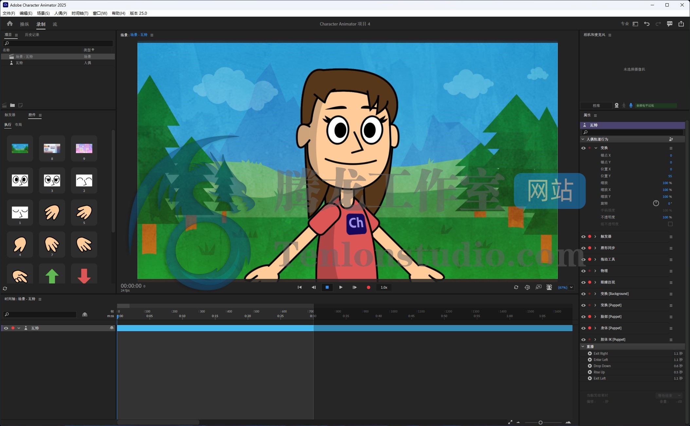Screen dimensions: 690x426
Task: Click the new folder icon in project panel
Action: [x=12, y=105]
